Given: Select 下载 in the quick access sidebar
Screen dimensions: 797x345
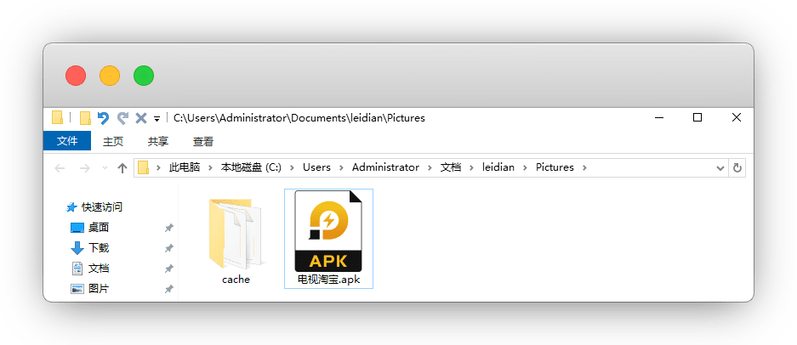Looking at the screenshot, I should (x=99, y=248).
